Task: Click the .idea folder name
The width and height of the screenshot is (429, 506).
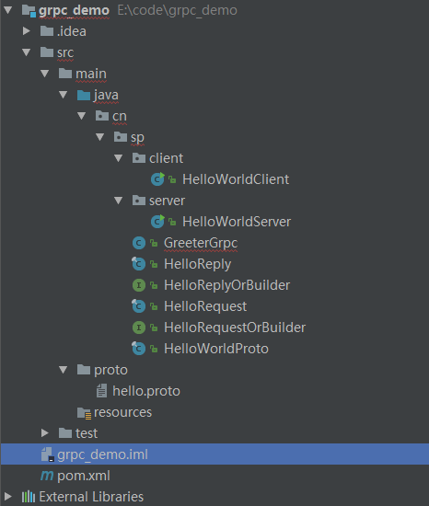Action: [x=72, y=31]
